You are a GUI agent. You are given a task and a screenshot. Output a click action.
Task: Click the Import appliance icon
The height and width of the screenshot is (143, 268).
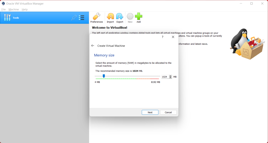pyautogui.click(x=110, y=18)
